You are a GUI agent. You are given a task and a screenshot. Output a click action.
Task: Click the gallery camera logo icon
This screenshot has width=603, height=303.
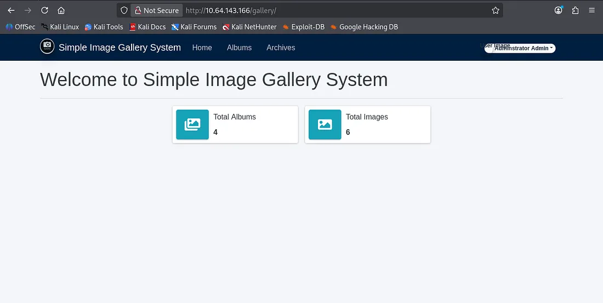pyautogui.click(x=47, y=47)
